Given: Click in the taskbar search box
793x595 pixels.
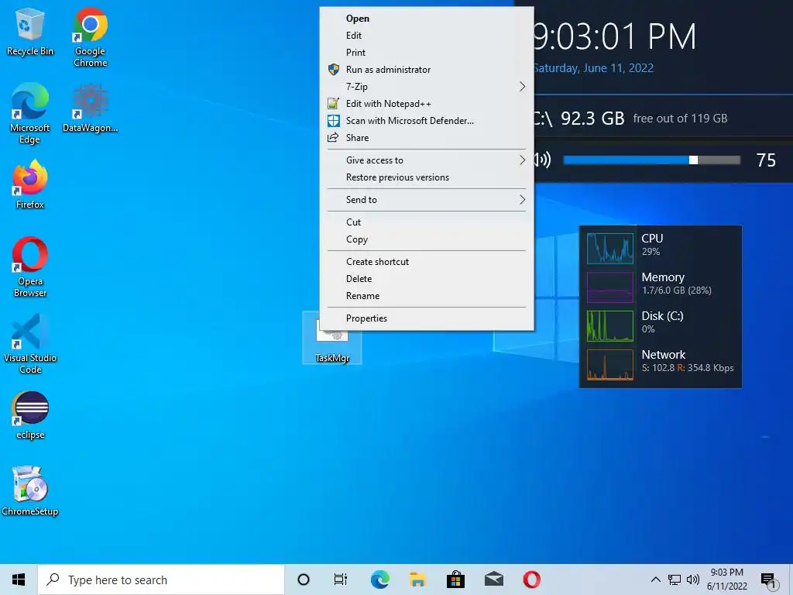Looking at the screenshot, I should click(x=161, y=580).
